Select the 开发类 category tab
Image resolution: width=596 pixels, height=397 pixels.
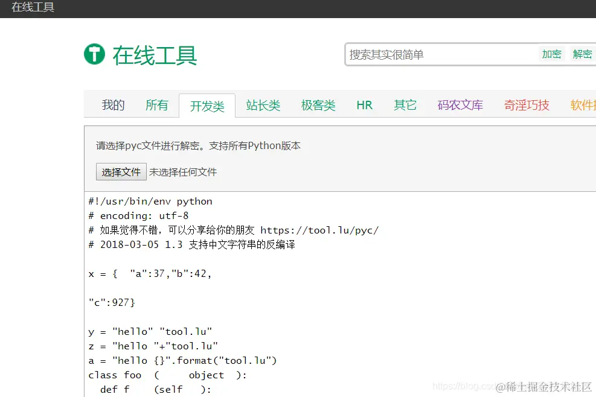click(x=207, y=105)
